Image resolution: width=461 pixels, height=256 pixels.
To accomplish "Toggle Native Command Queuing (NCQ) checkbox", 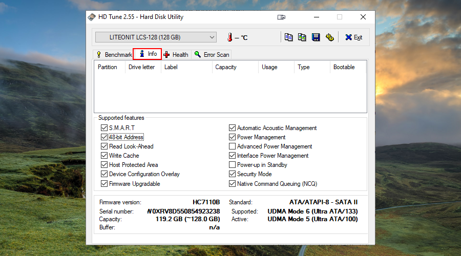I will point(232,184).
